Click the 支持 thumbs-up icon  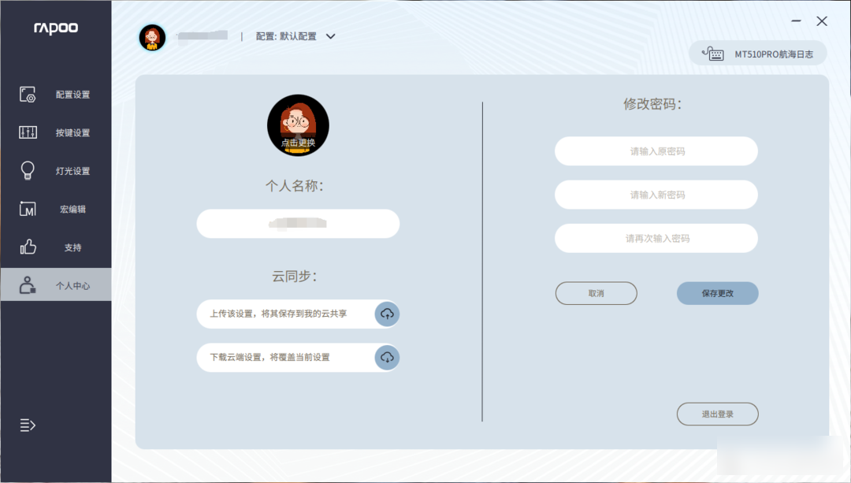(28, 247)
